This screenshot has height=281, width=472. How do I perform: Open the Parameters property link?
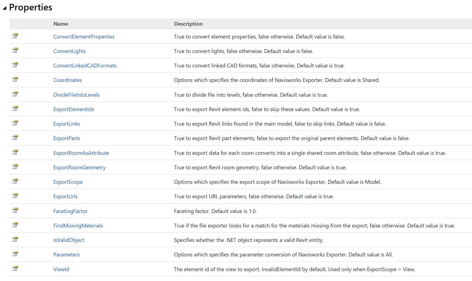(66, 255)
